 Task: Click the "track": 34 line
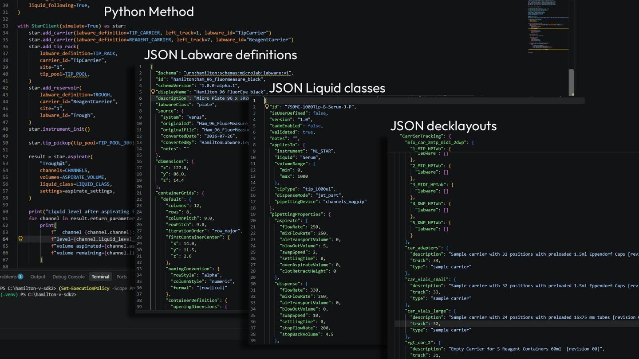pos(426,261)
